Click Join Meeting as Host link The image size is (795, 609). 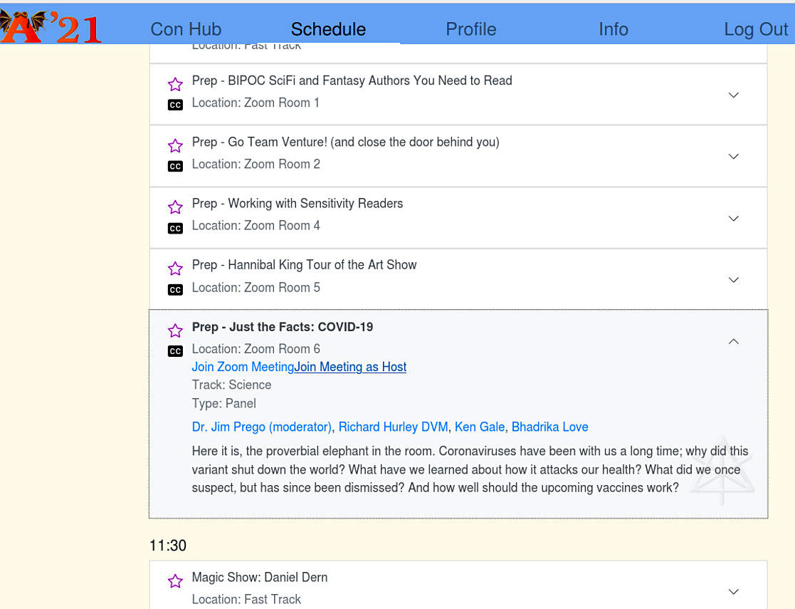pos(351,367)
